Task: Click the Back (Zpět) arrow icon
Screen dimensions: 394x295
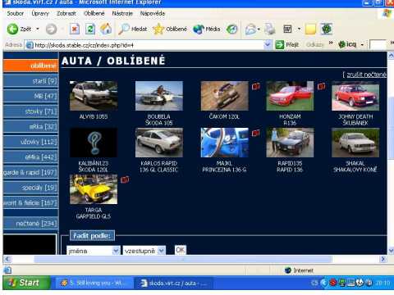Action: pyautogui.click(x=12, y=29)
